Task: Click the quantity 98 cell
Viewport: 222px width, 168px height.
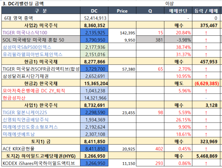Action: pyautogui.click(x=150, y=112)
